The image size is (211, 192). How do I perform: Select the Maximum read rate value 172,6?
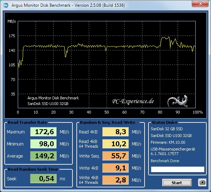43,132
